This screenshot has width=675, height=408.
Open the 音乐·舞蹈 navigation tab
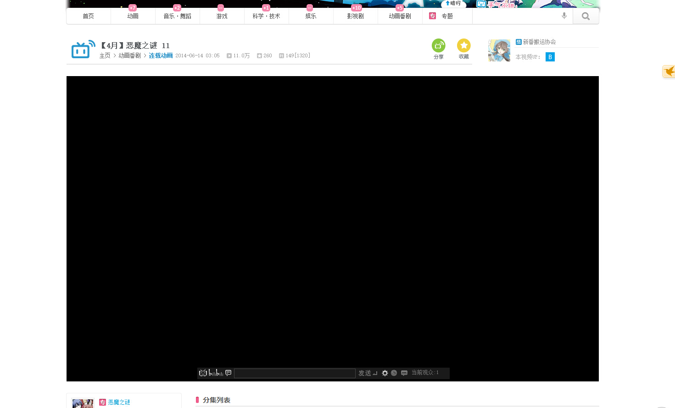[178, 16]
